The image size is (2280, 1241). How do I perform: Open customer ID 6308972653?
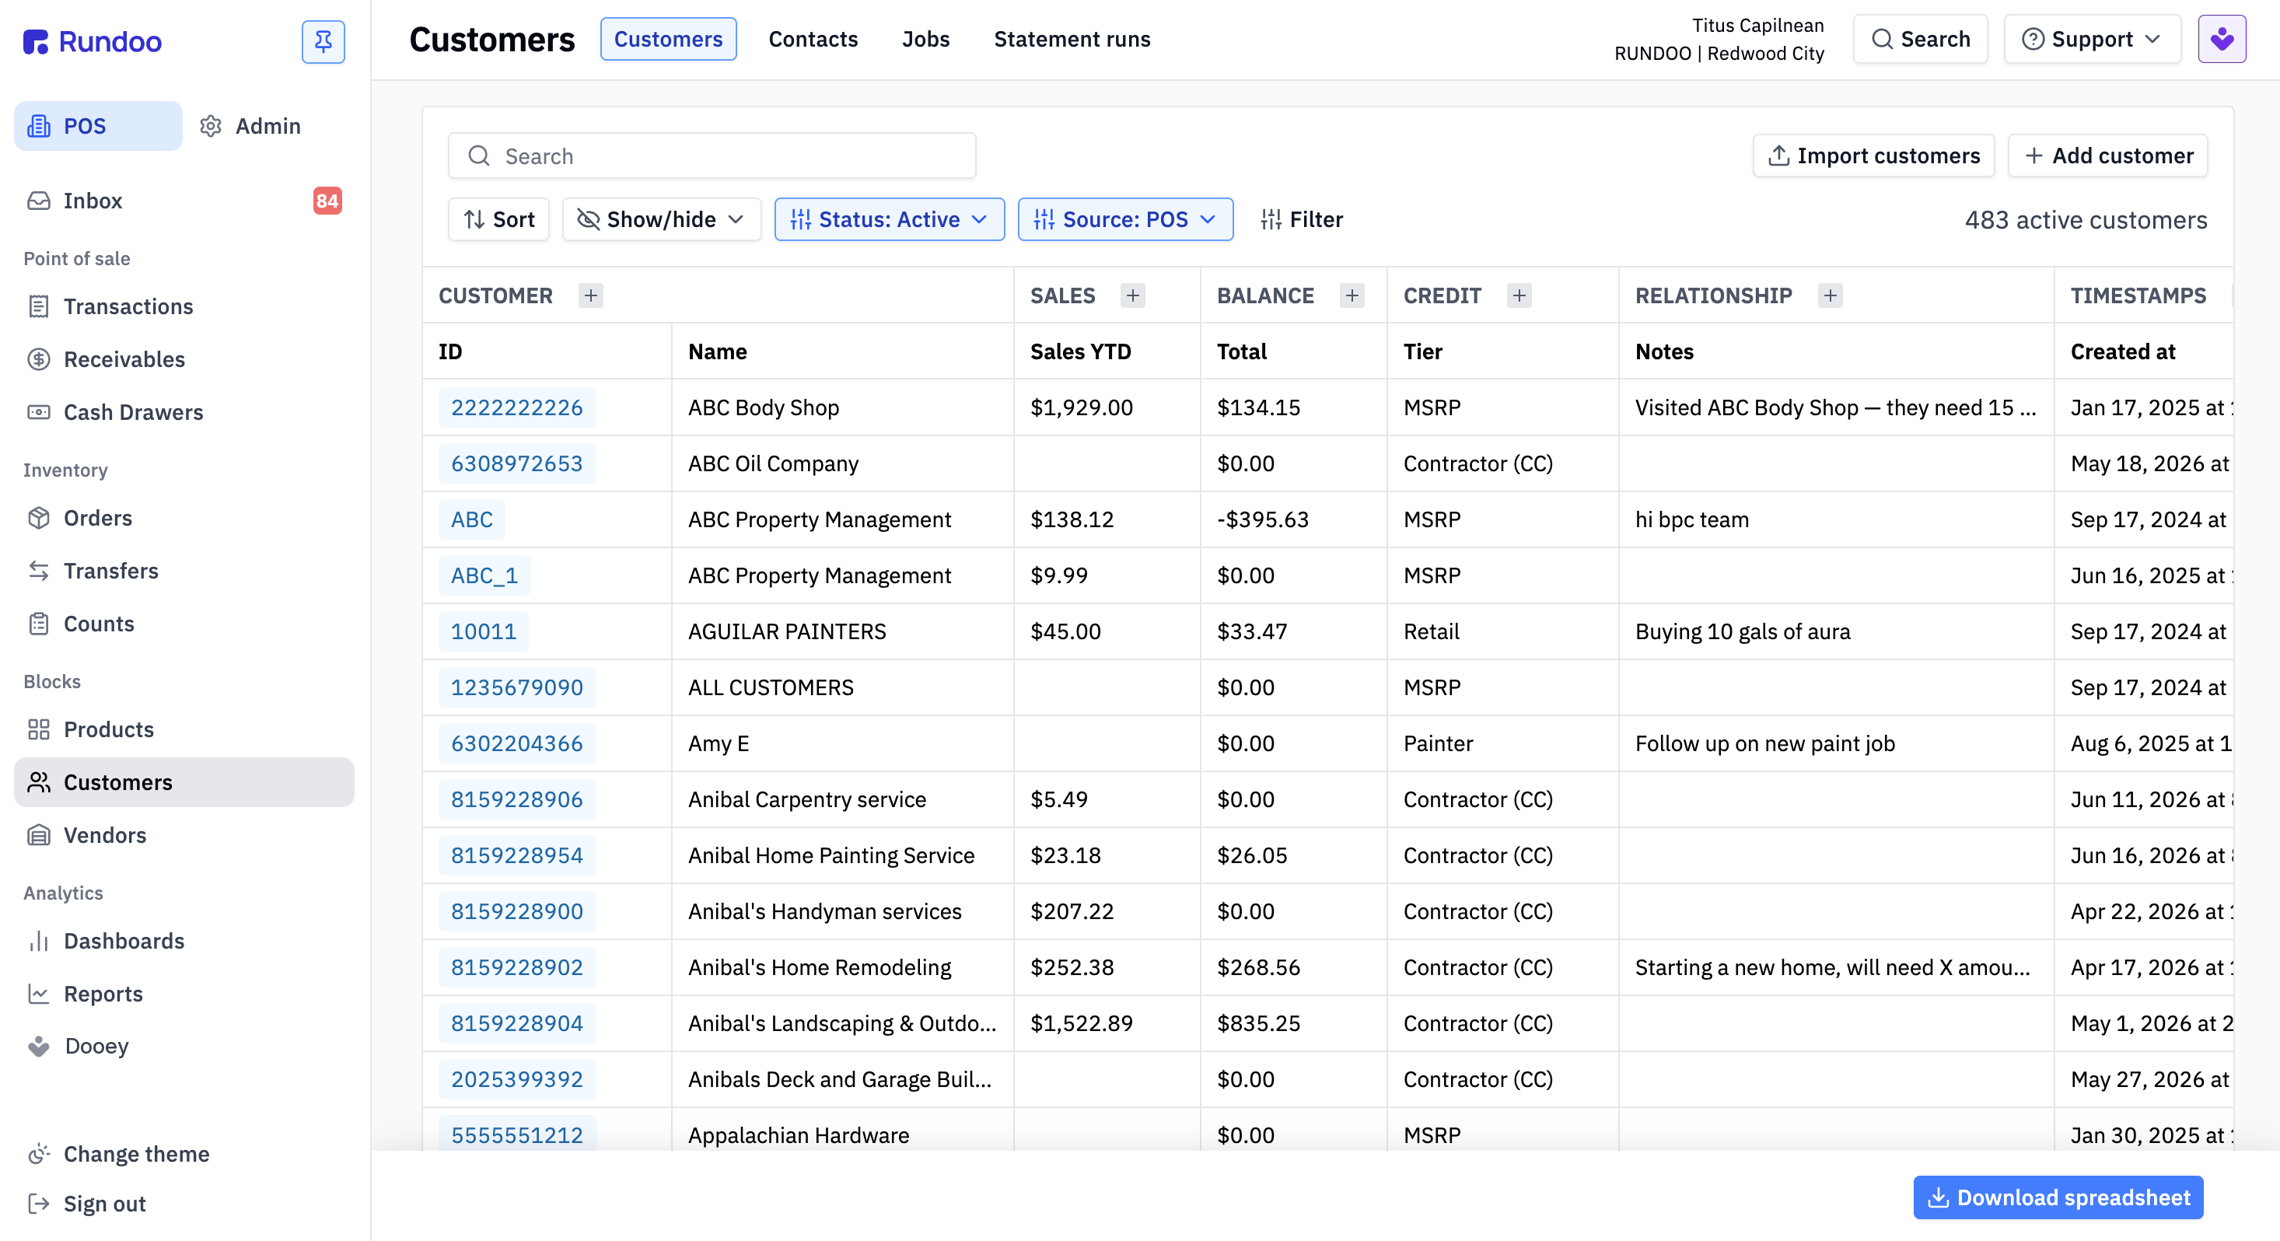(517, 464)
